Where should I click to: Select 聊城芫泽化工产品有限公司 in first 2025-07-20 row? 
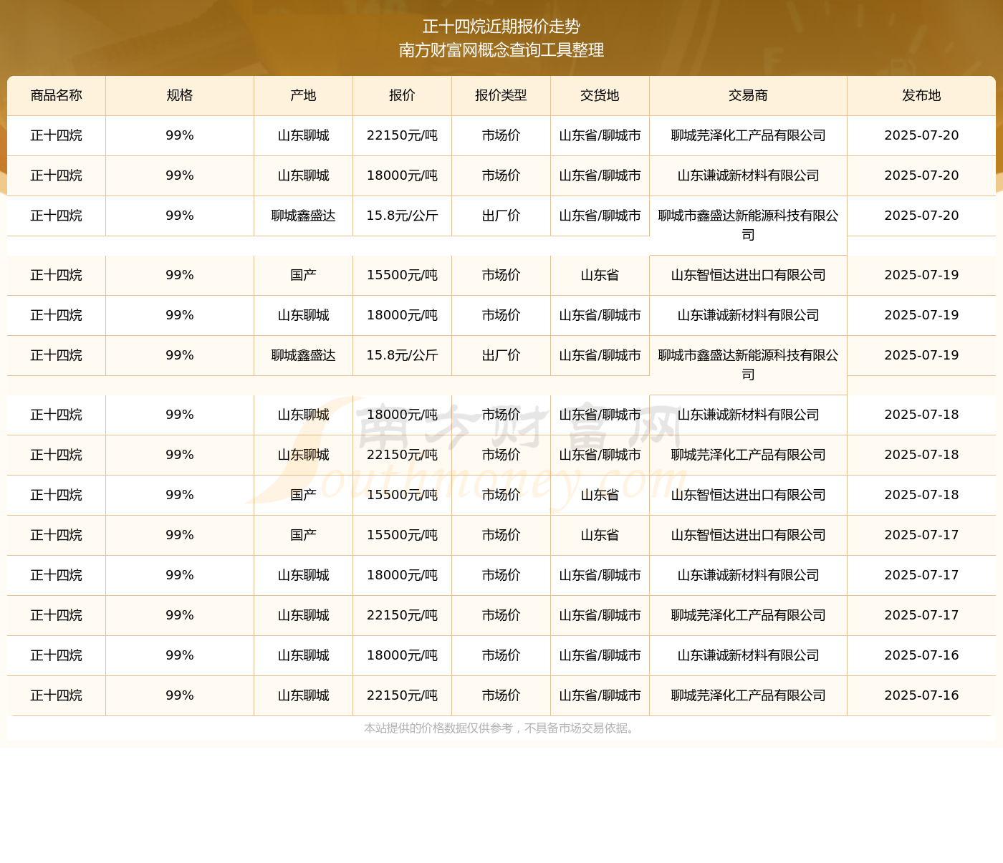click(x=749, y=135)
